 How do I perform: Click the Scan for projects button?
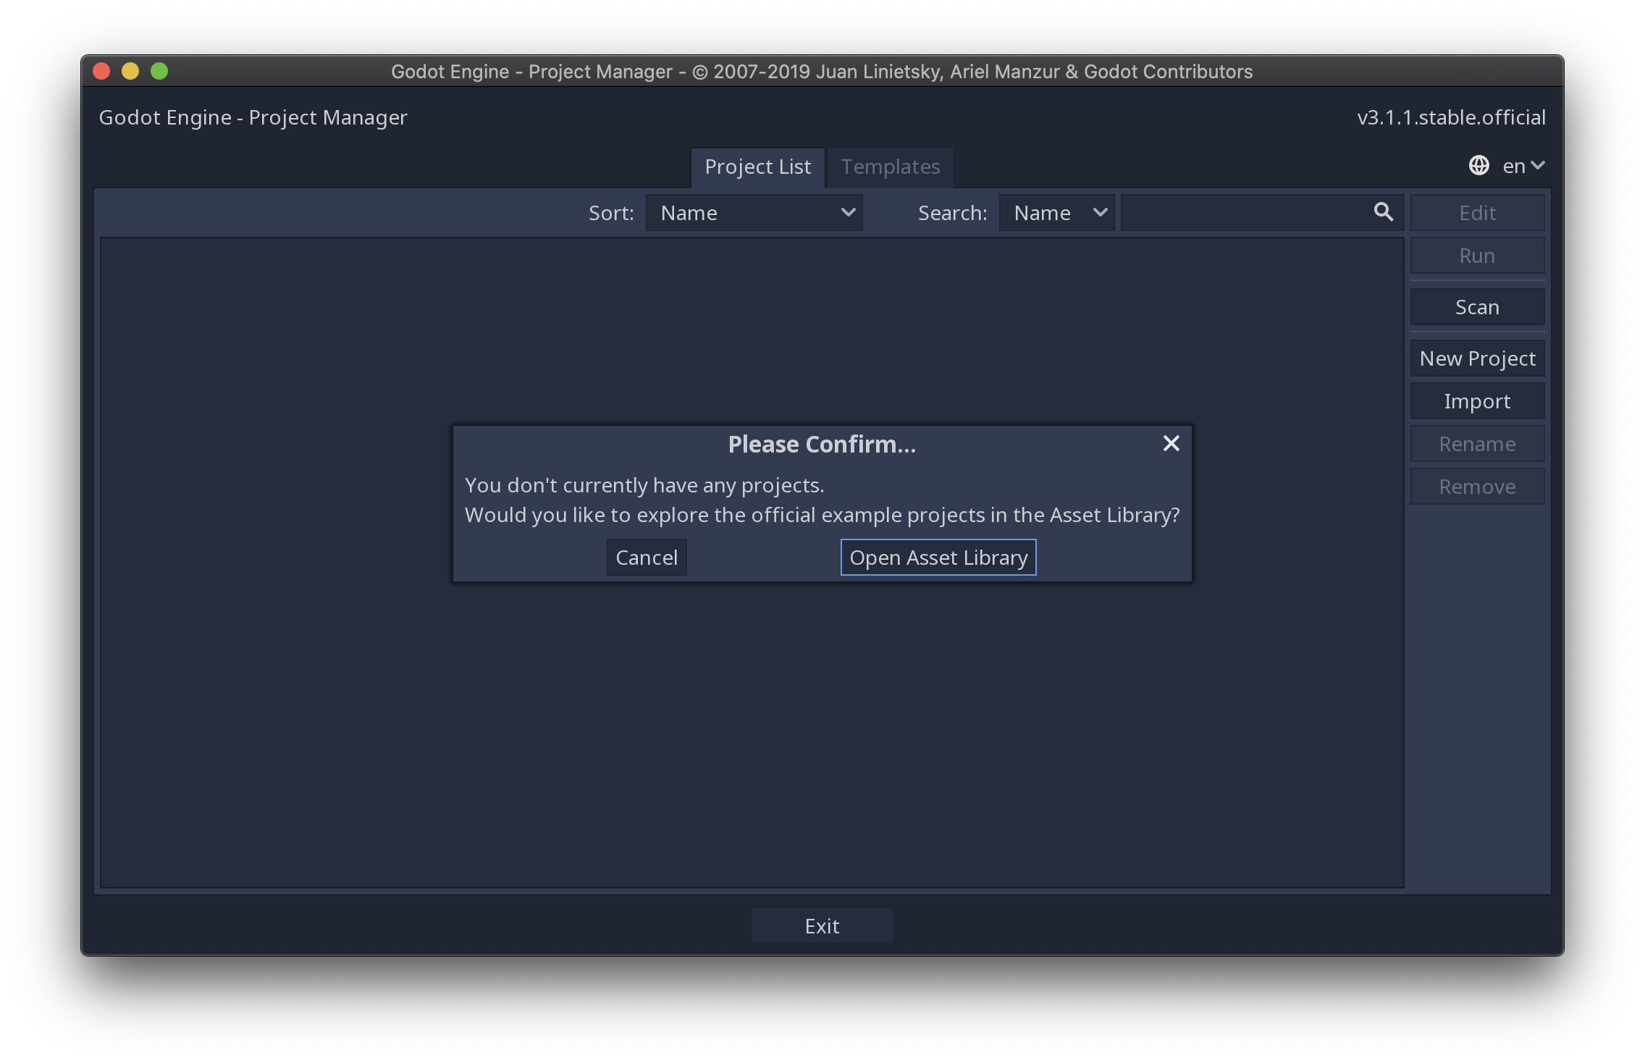(1476, 307)
